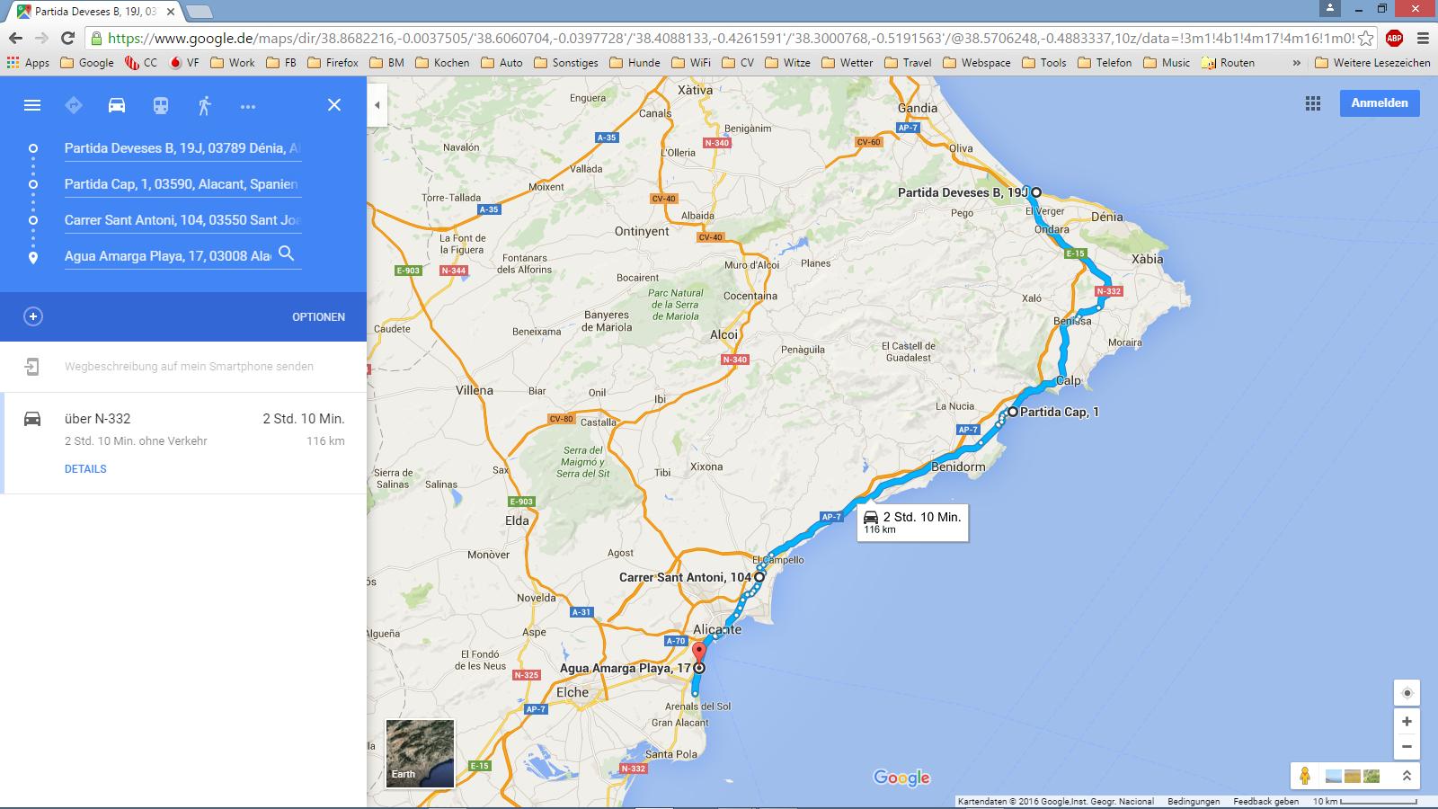Open Firefox bookmarks folder
Screen dimensions: 1438x809
[x=333, y=63]
